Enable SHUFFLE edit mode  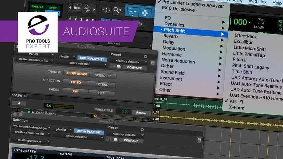click(37, 7)
